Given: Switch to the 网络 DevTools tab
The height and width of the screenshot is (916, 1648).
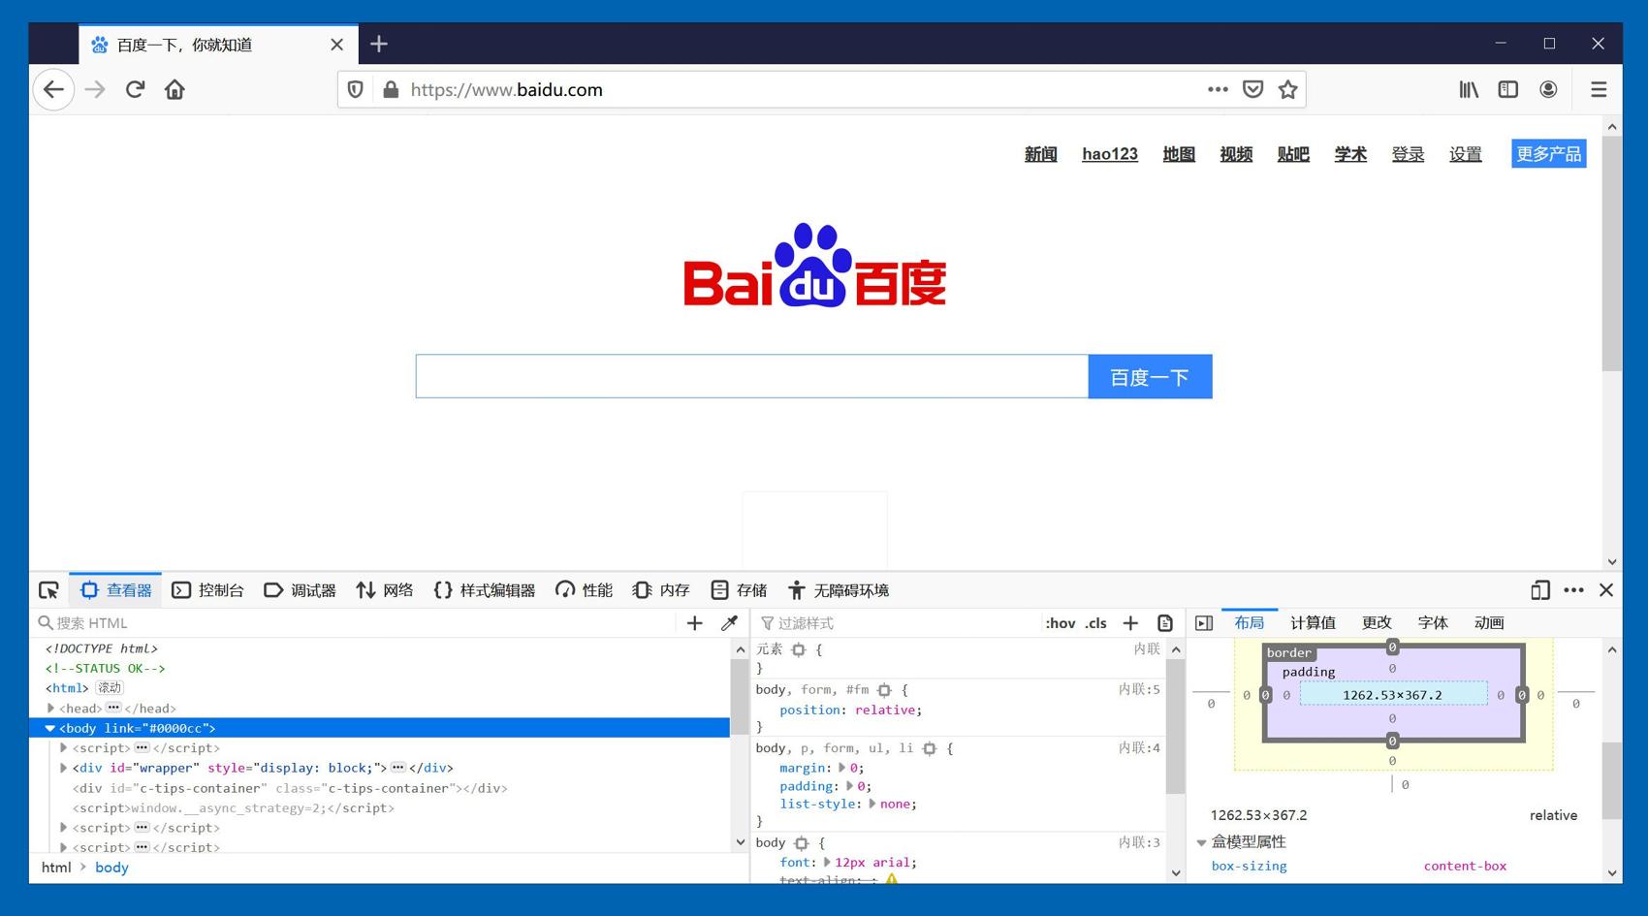Looking at the screenshot, I should coord(385,589).
